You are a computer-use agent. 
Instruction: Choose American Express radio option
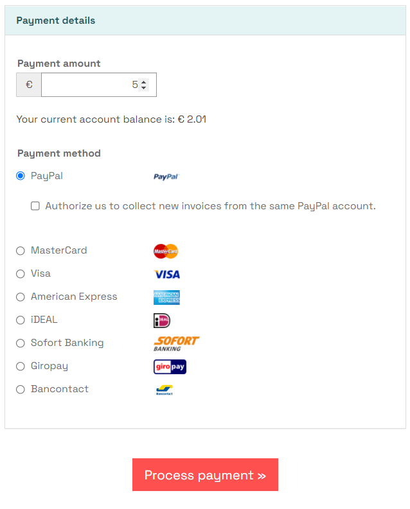pos(21,297)
